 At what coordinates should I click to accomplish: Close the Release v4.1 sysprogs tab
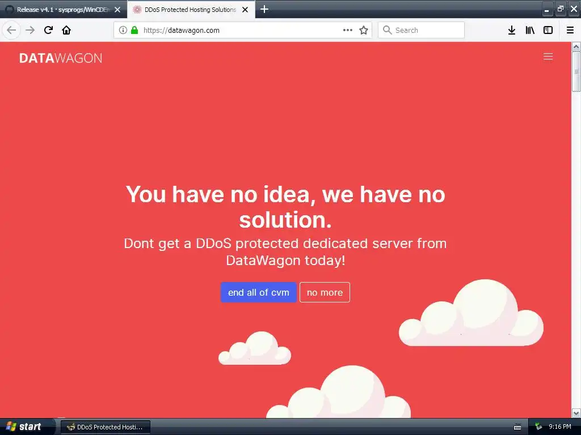pyautogui.click(x=117, y=10)
